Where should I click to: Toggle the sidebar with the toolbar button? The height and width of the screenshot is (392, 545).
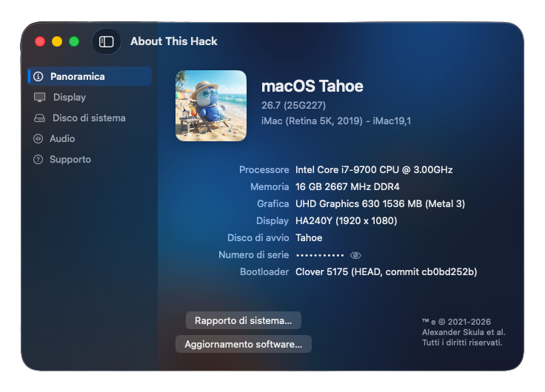107,41
